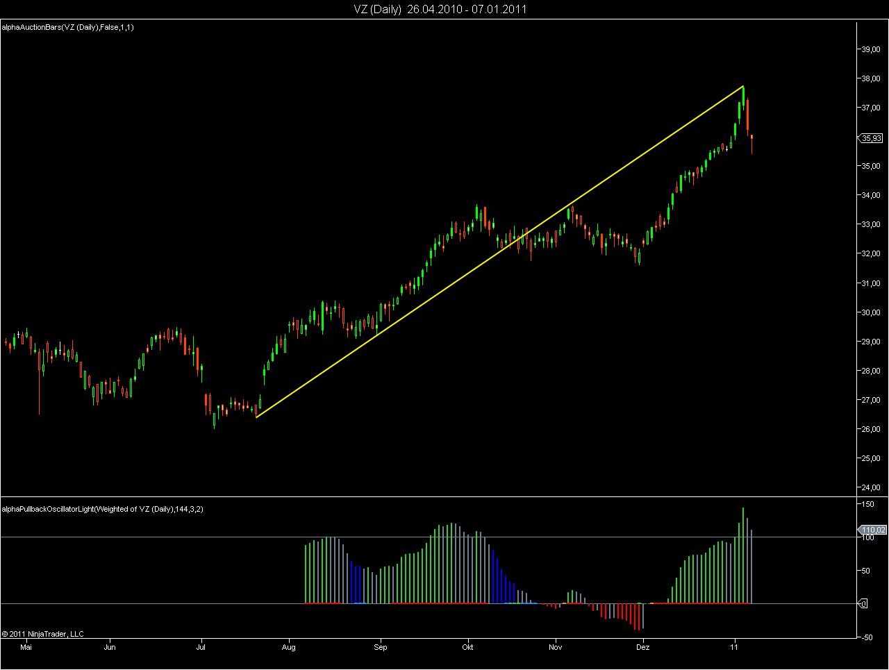Click the Nov label on the time axis
Screen dimensions: 889x670
point(555,646)
